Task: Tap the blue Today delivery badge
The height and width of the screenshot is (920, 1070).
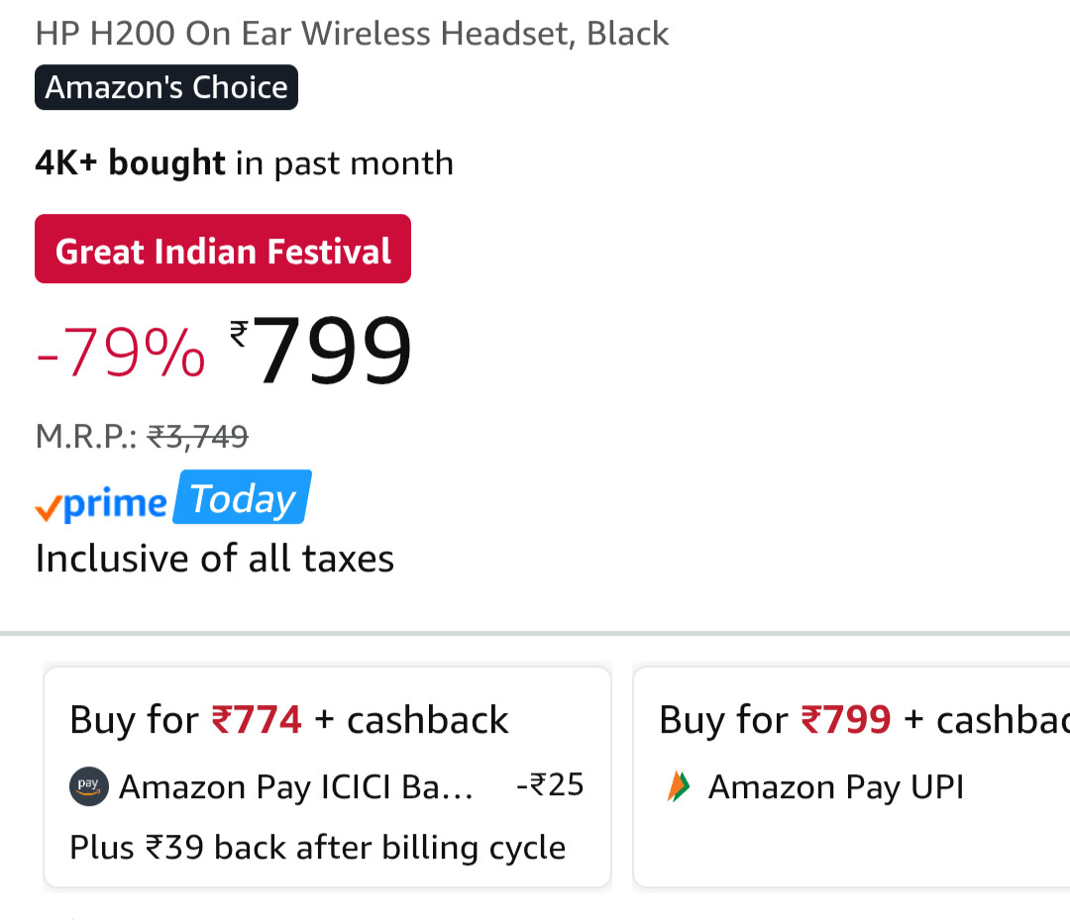Action: click(x=242, y=498)
